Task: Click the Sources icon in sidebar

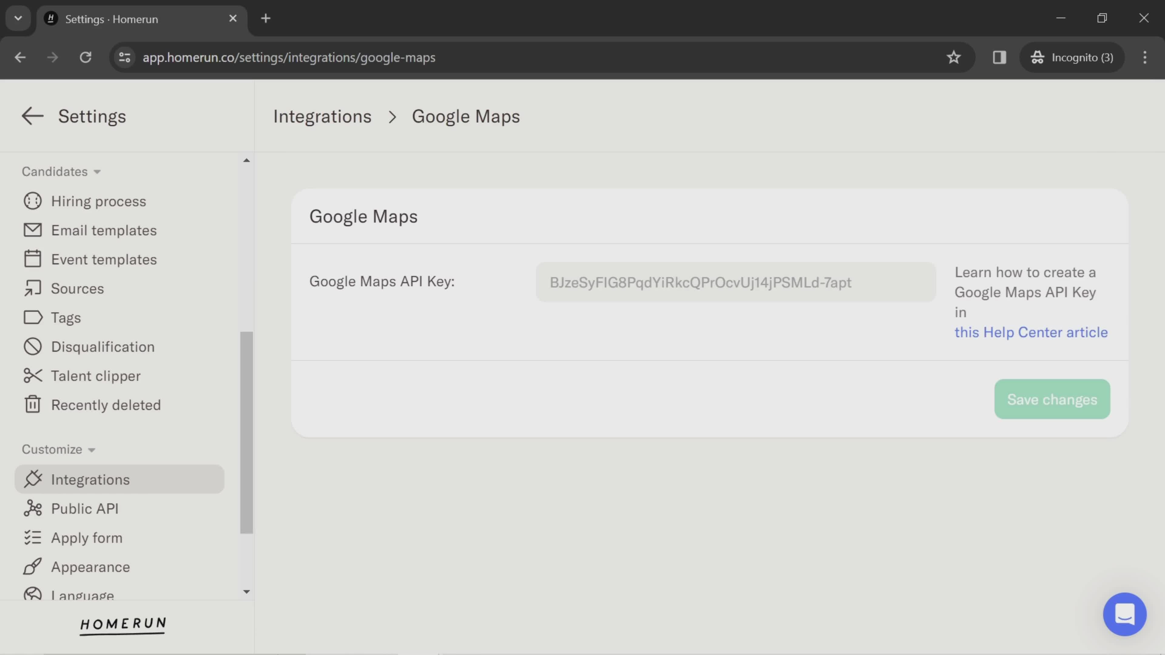Action: 32,289
